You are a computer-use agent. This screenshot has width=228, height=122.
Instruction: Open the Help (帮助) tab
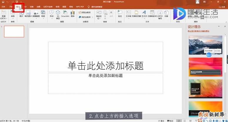coord(71,7)
